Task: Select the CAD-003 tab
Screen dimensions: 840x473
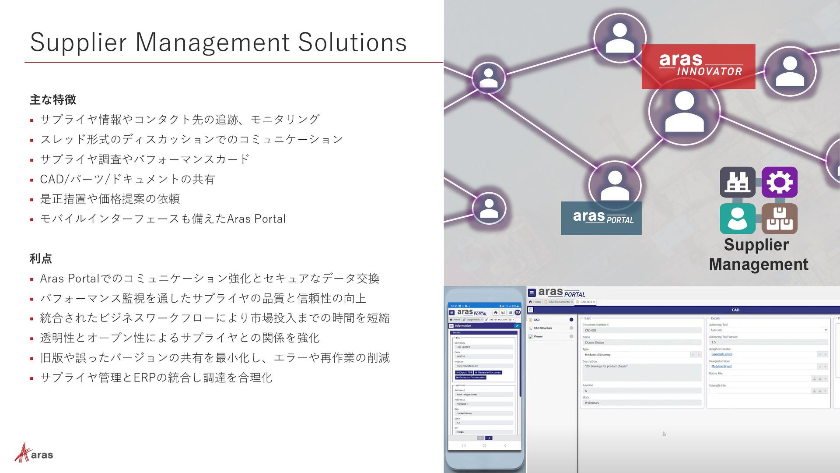Action: coord(585,302)
